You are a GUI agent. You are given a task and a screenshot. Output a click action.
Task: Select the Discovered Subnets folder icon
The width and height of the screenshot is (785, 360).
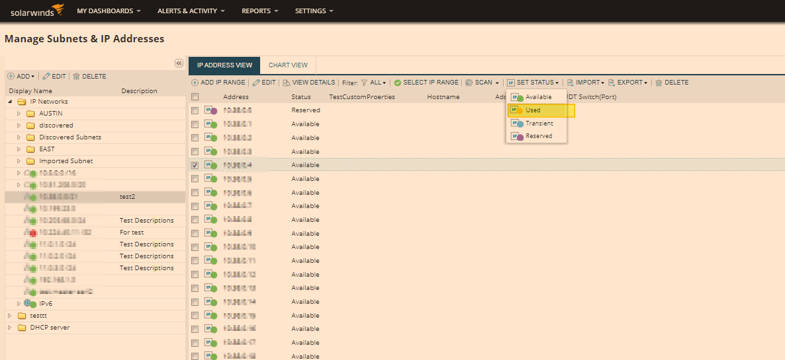coord(30,137)
